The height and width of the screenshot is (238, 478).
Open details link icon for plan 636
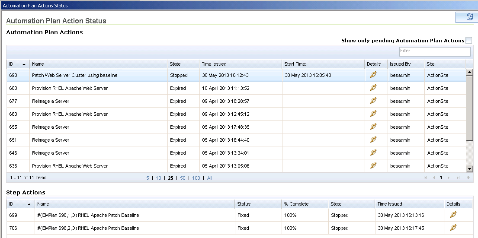(x=373, y=165)
